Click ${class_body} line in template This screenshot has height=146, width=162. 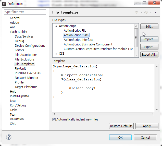(x=82, y=88)
